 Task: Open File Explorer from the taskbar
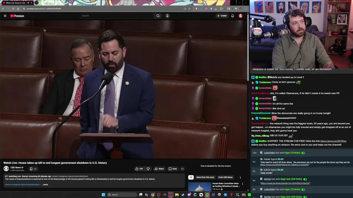coord(177,195)
